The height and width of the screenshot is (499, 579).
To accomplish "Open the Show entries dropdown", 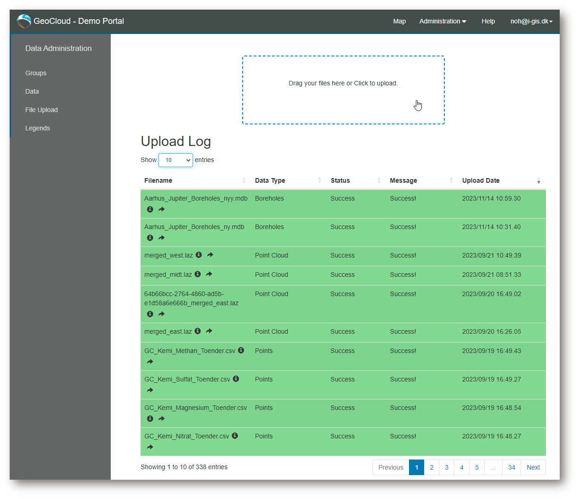I will point(176,160).
